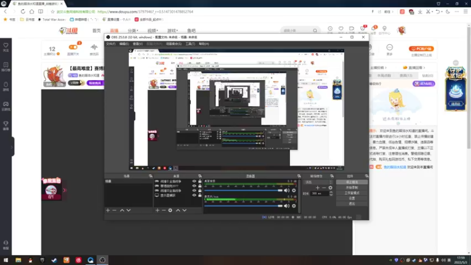Enable Studio Mode (工作室模式) button
The height and width of the screenshot is (265, 471).
[351, 193]
